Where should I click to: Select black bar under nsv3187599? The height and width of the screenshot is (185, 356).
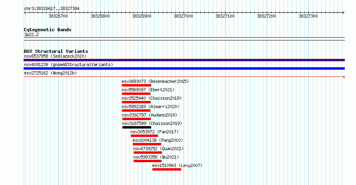[137, 127]
